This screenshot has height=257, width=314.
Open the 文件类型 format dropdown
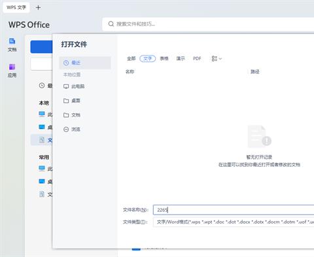[234, 222]
